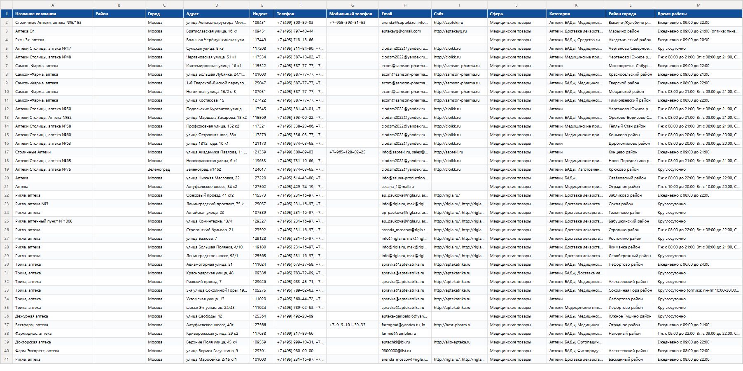Click site cell 'http://aptekayg.ru'

(459, 31)
